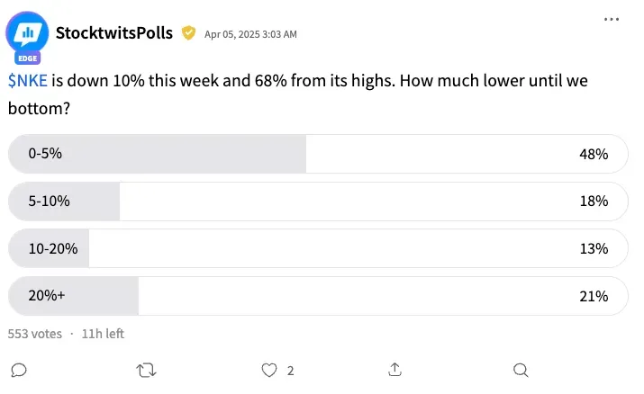
Task: Click the EDGE badge under avatar
Action: point(28,58)
